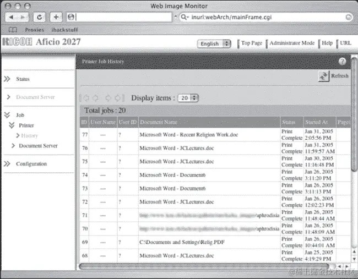Screen dimensions: 358x279
Task: Reload the page with the refresh icon
Action: [39, 17]
